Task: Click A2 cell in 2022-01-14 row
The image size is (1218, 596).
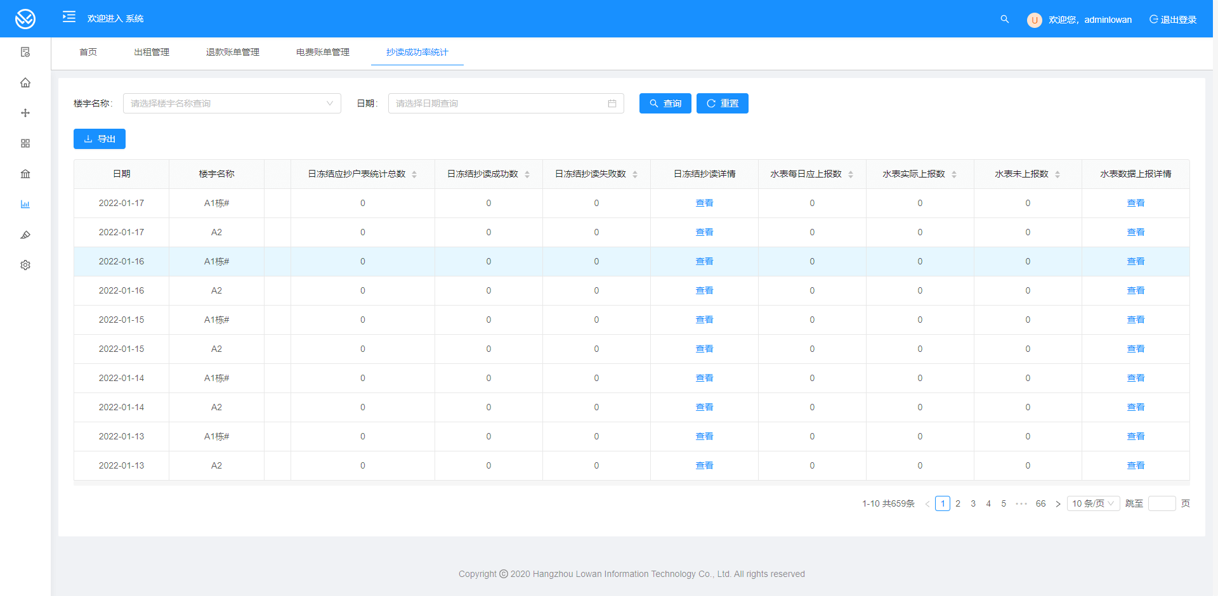Action: coord(216,407)
